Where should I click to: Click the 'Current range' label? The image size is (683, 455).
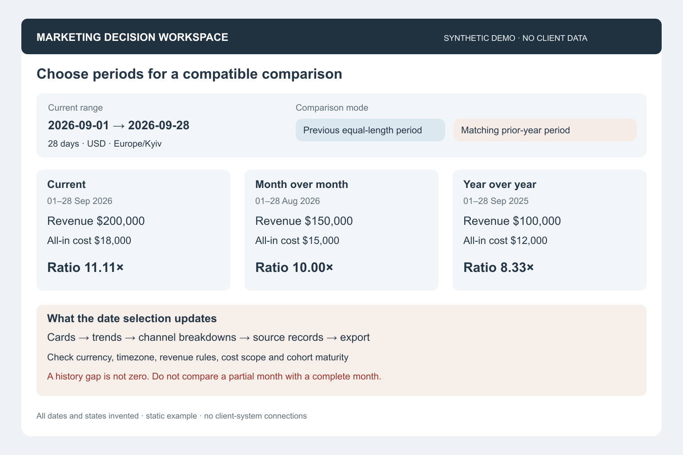pyautogui.click(x=75, y=108)
